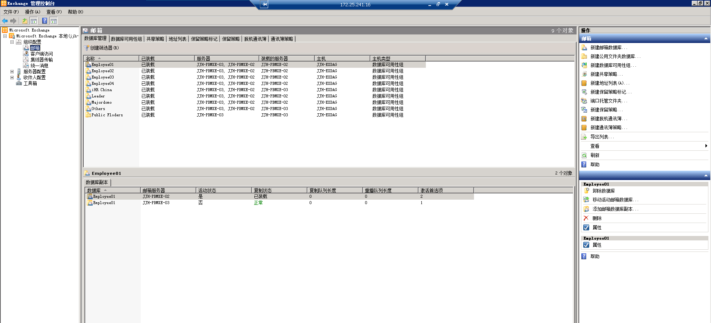711x323 pixels.
Task: Click the Up one level toolbar icon
Action: point(25,21)
